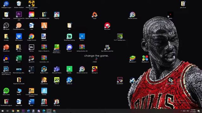This screenshot has width=202, height=113.
Task: Switch to Premiere Pro on the taskbar
Action: tap(23, 111)
